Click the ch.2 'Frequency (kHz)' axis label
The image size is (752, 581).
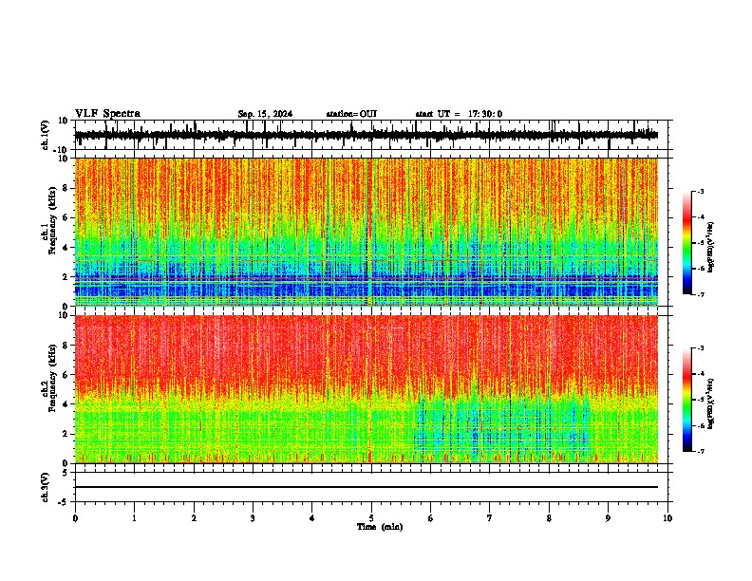(x=53, y=377)
